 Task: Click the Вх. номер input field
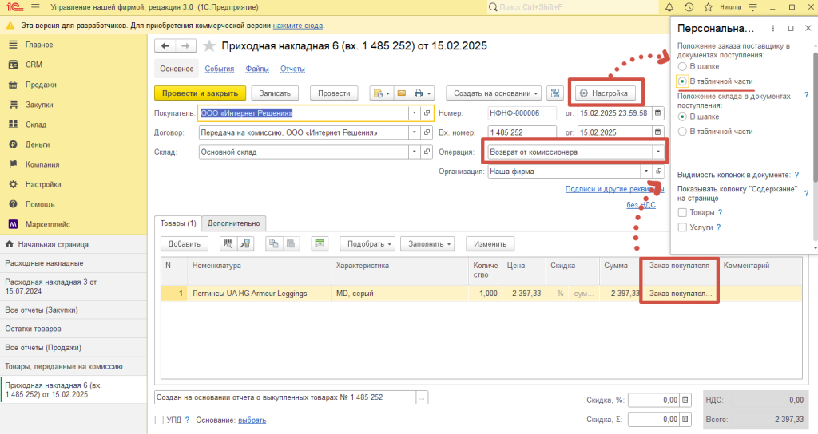pyautogui.click(x=522, y=132)
